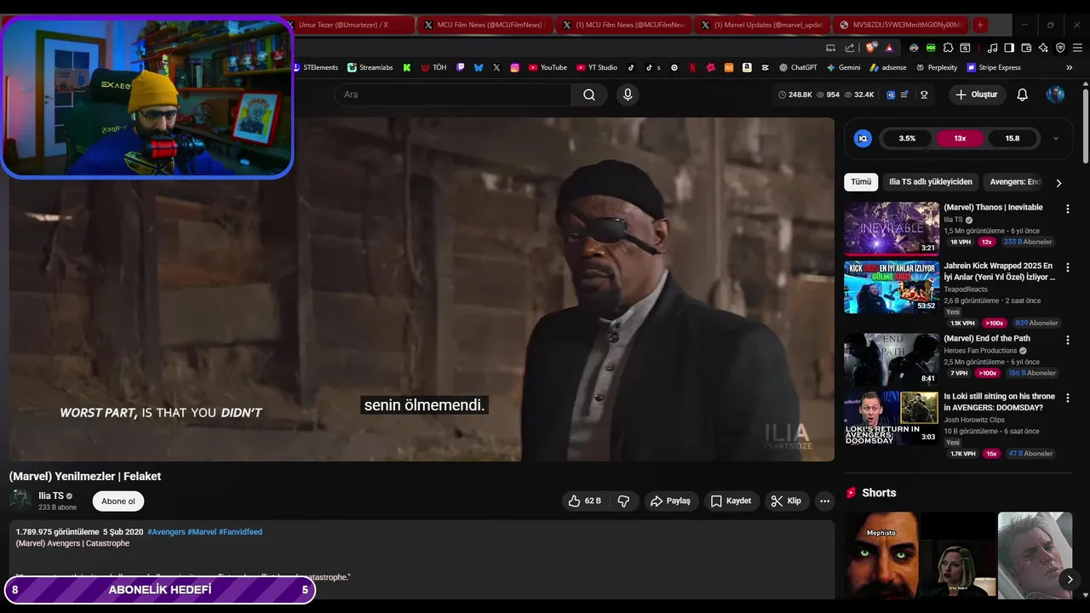Open browser extensions puzzle icon
The width and height of the screenshot is (1090, 613).
tap(948, 48)
